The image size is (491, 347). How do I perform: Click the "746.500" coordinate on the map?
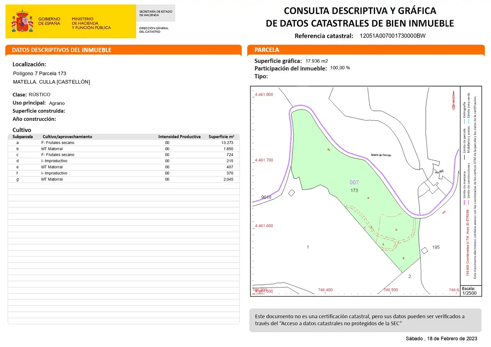391,290
